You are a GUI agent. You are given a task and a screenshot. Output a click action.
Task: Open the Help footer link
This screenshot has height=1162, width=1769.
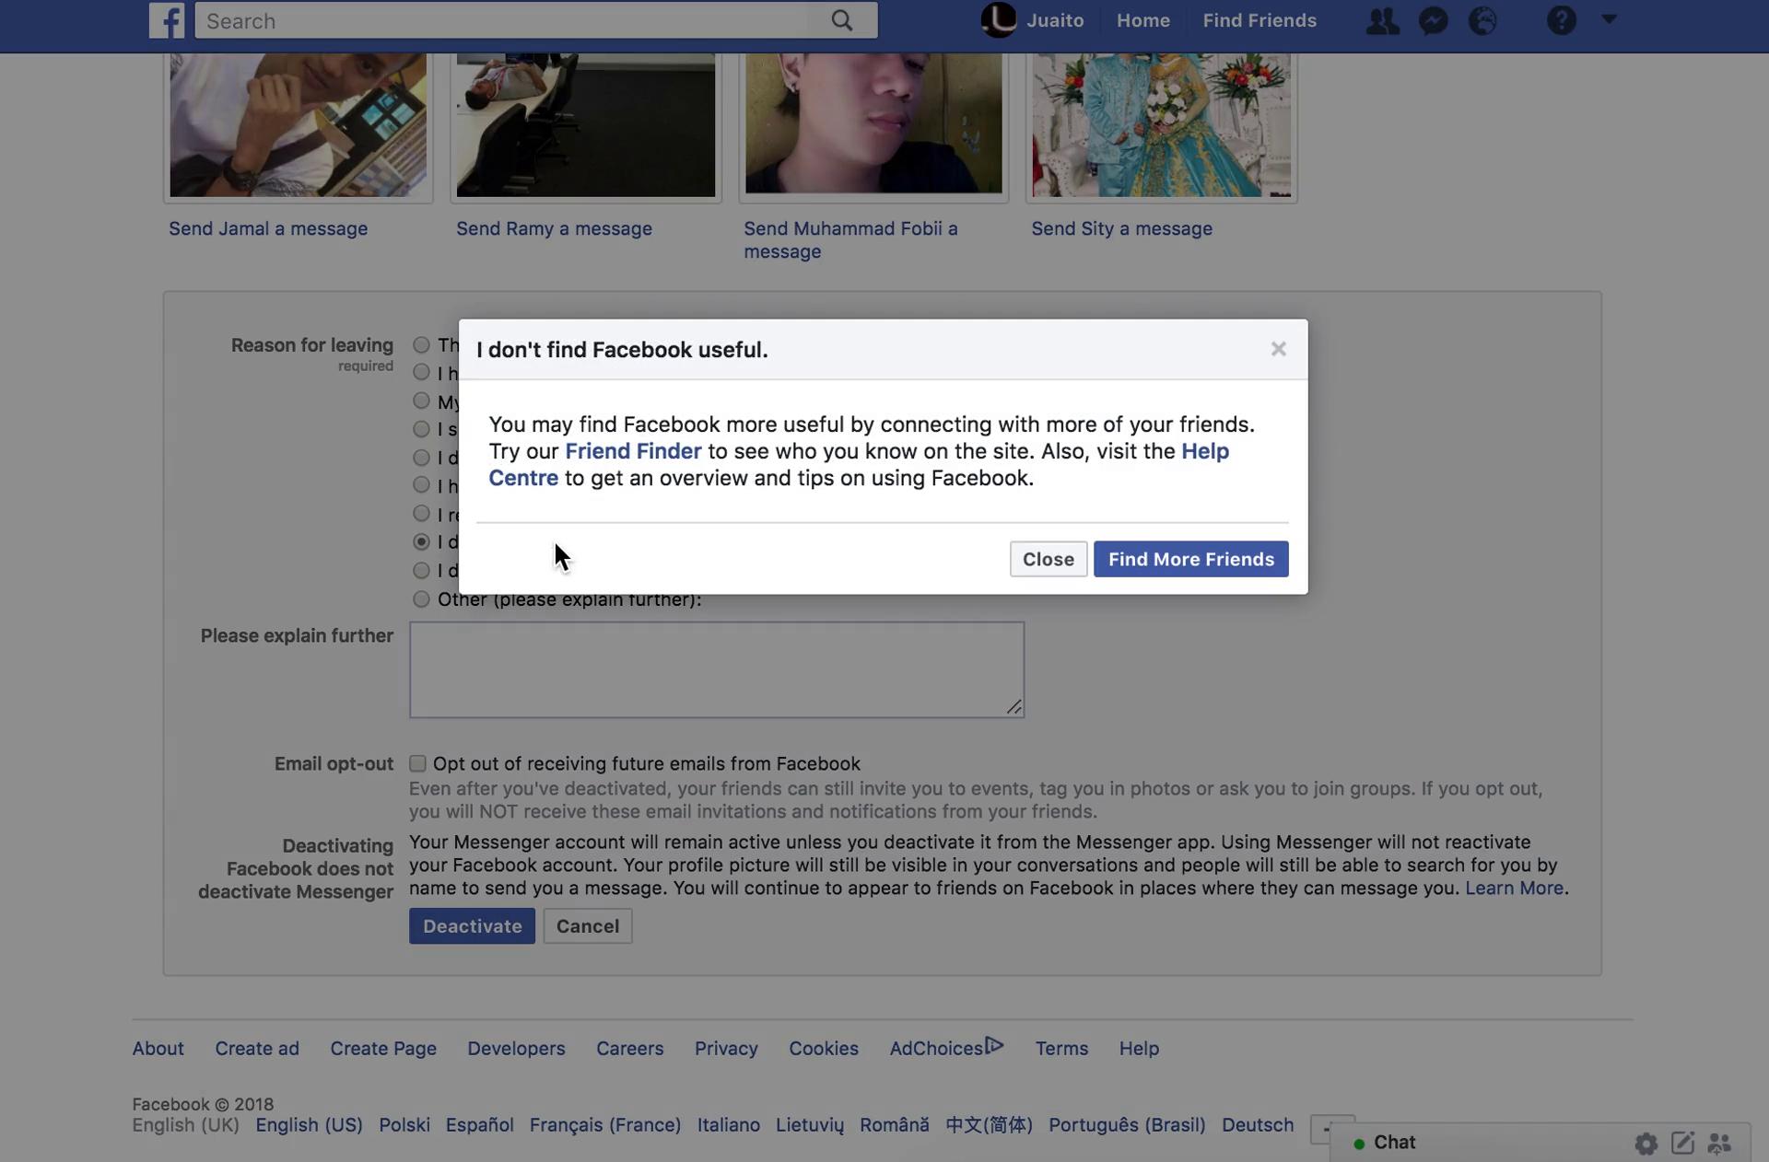[1139, 1049]
